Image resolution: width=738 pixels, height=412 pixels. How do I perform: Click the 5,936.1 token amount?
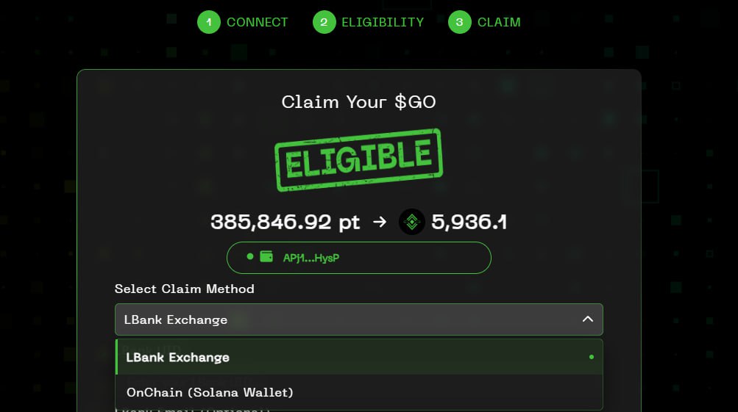click(x=469, y=222)
